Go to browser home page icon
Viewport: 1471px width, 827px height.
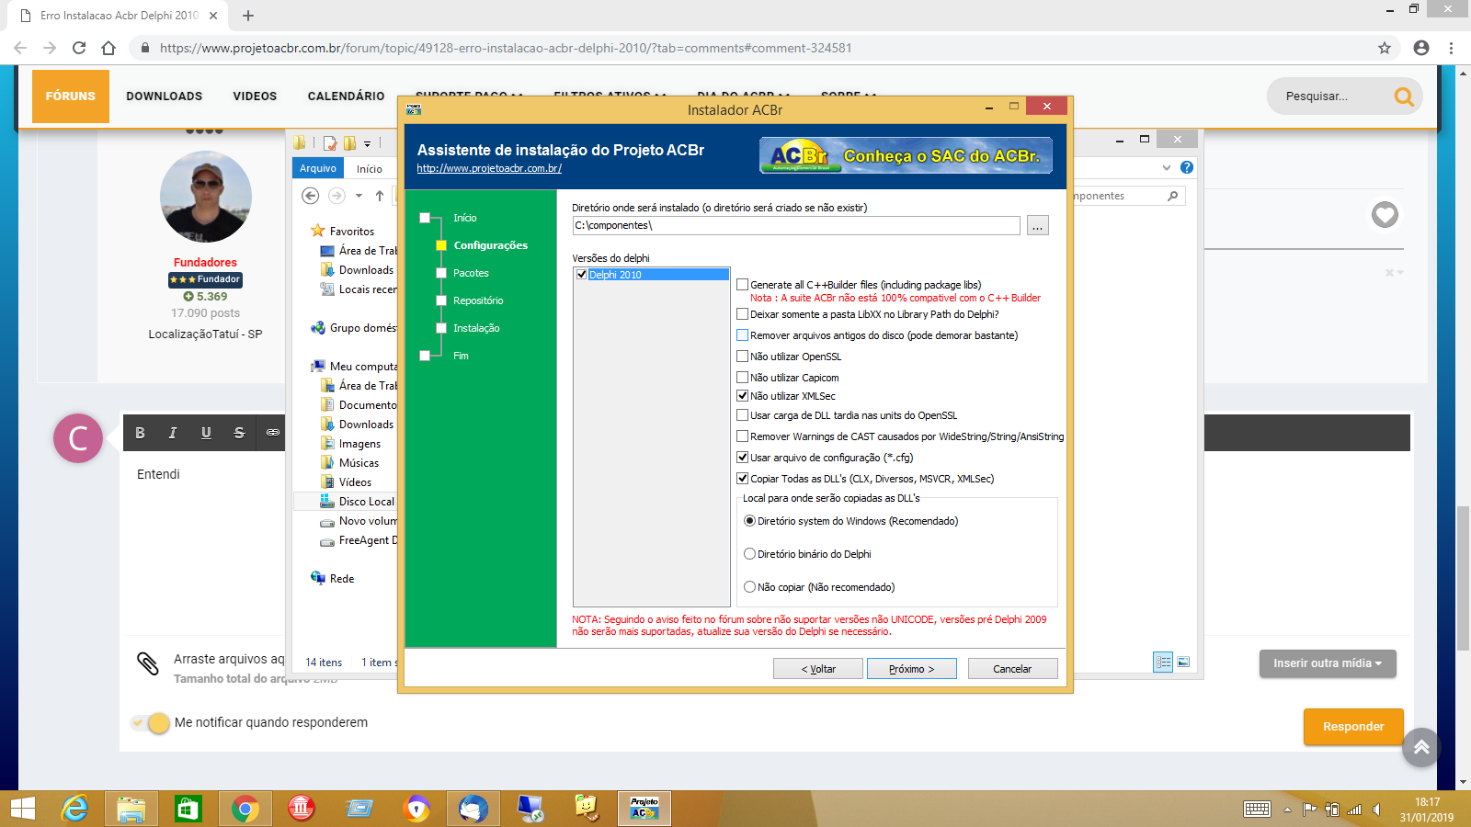(108, 48)
